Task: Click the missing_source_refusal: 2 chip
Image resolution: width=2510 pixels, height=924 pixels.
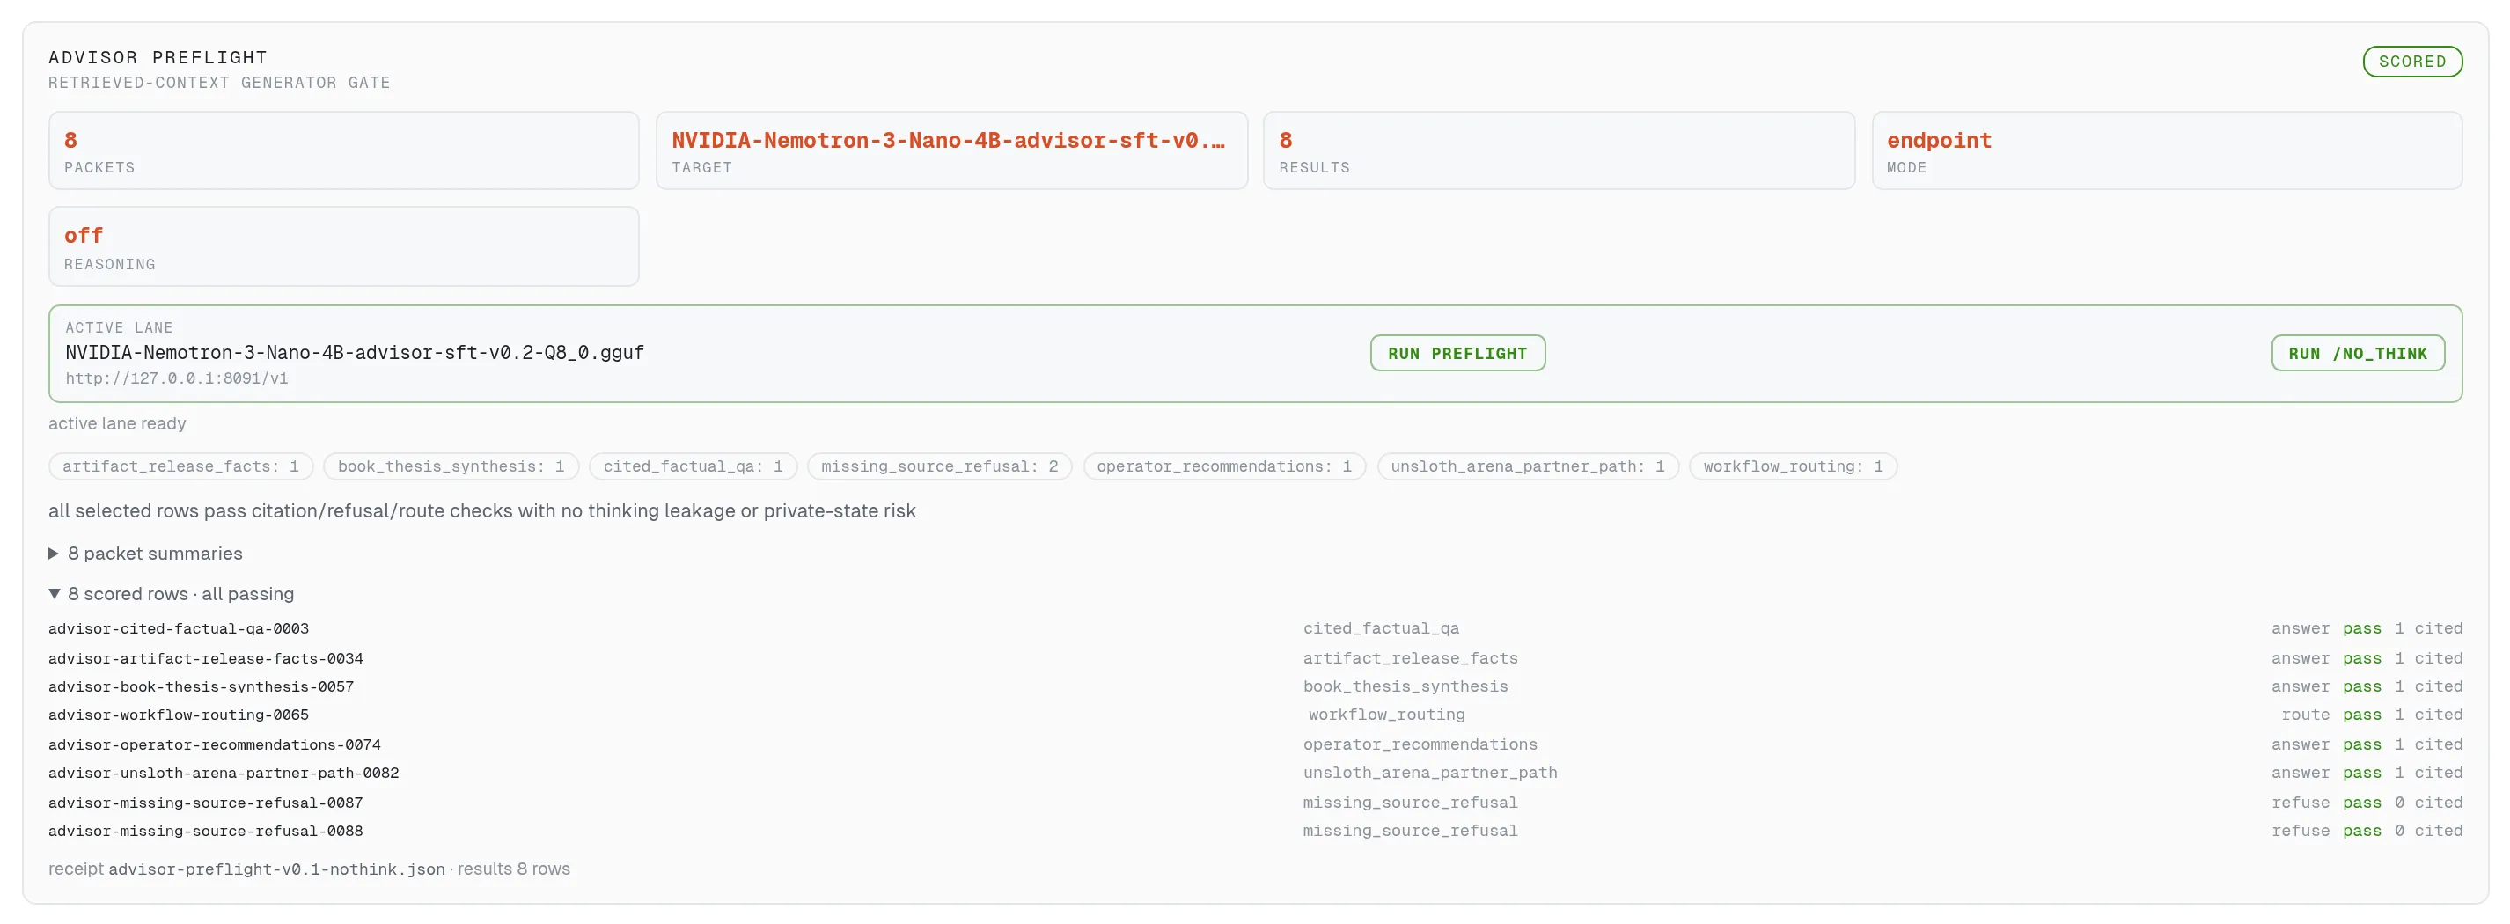Action: pos(939,467)
